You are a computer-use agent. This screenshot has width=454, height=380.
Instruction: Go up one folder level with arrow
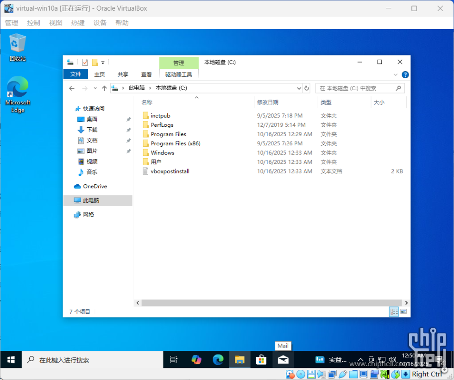coord(104,88)
